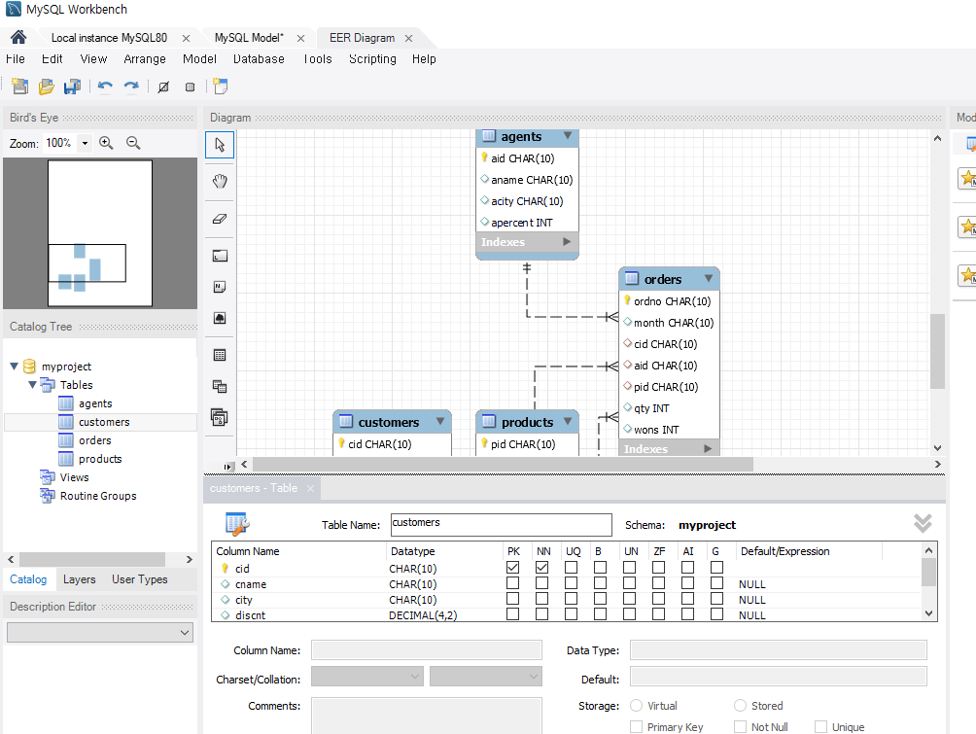Select the Stored storage option
976x734 pixels.
click(x=740, y=706)
